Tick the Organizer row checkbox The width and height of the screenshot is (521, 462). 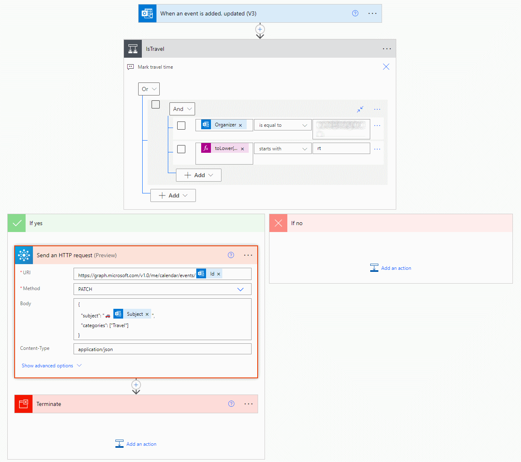[x=181, y=126]
